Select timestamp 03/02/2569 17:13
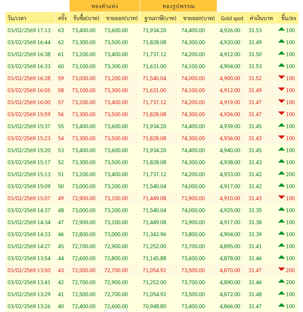Viewport: 303px width, 312px height. tap(29, 30)
